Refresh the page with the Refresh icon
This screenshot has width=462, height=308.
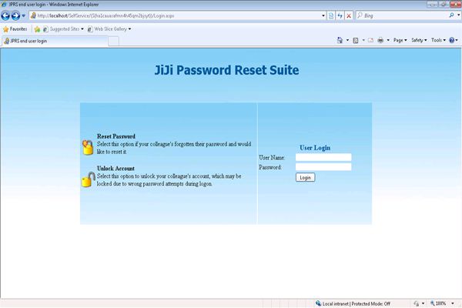tap(340, 15)
